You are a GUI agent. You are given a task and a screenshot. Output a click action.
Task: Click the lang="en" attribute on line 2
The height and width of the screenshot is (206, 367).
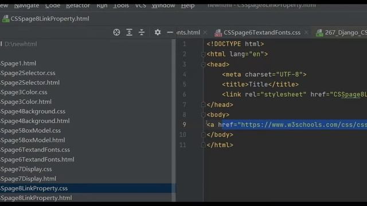[x=247, y=54]
